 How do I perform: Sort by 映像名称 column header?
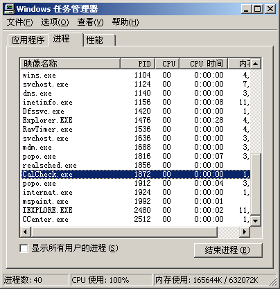pyautogui.click(x=70, y=64)
